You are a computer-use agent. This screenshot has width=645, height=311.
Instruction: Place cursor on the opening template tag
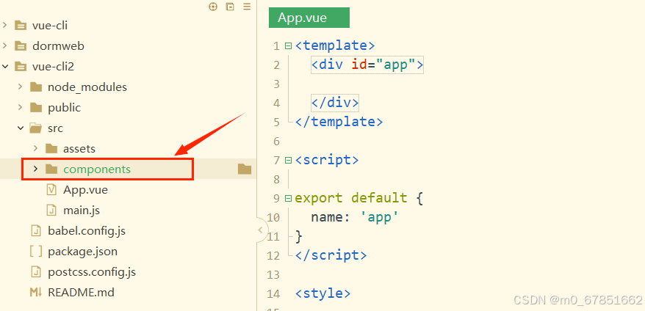click(x=335, y=45)
